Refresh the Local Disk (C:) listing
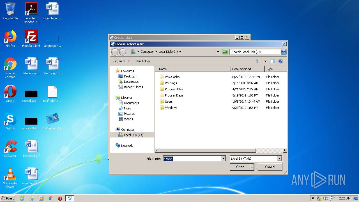The image size is (359, 202). point(225,52)
